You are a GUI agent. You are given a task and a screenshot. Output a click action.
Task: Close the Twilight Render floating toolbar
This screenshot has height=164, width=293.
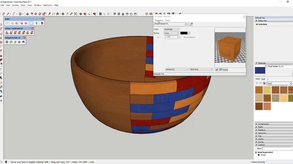[x=24, y=37]
